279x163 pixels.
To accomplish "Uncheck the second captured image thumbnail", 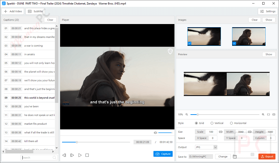I will (x=234, y=43).
